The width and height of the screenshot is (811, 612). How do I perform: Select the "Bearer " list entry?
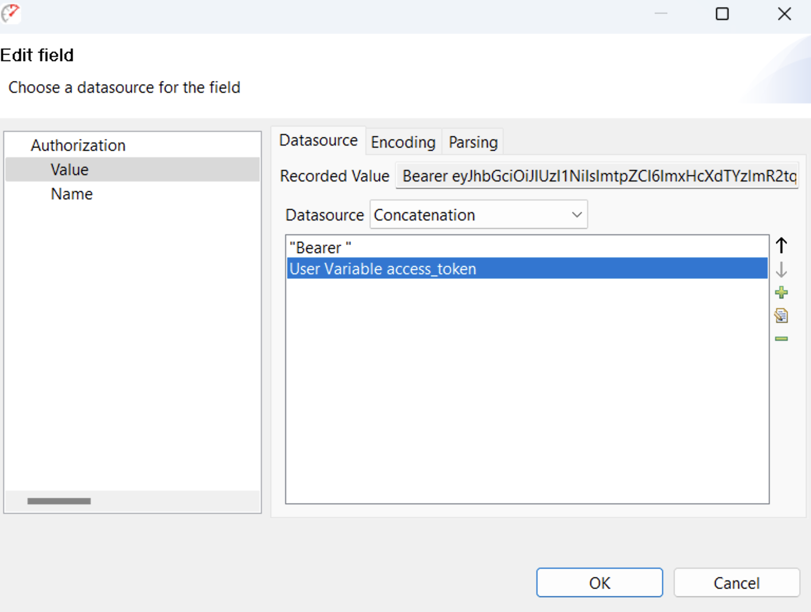(527, 247)
